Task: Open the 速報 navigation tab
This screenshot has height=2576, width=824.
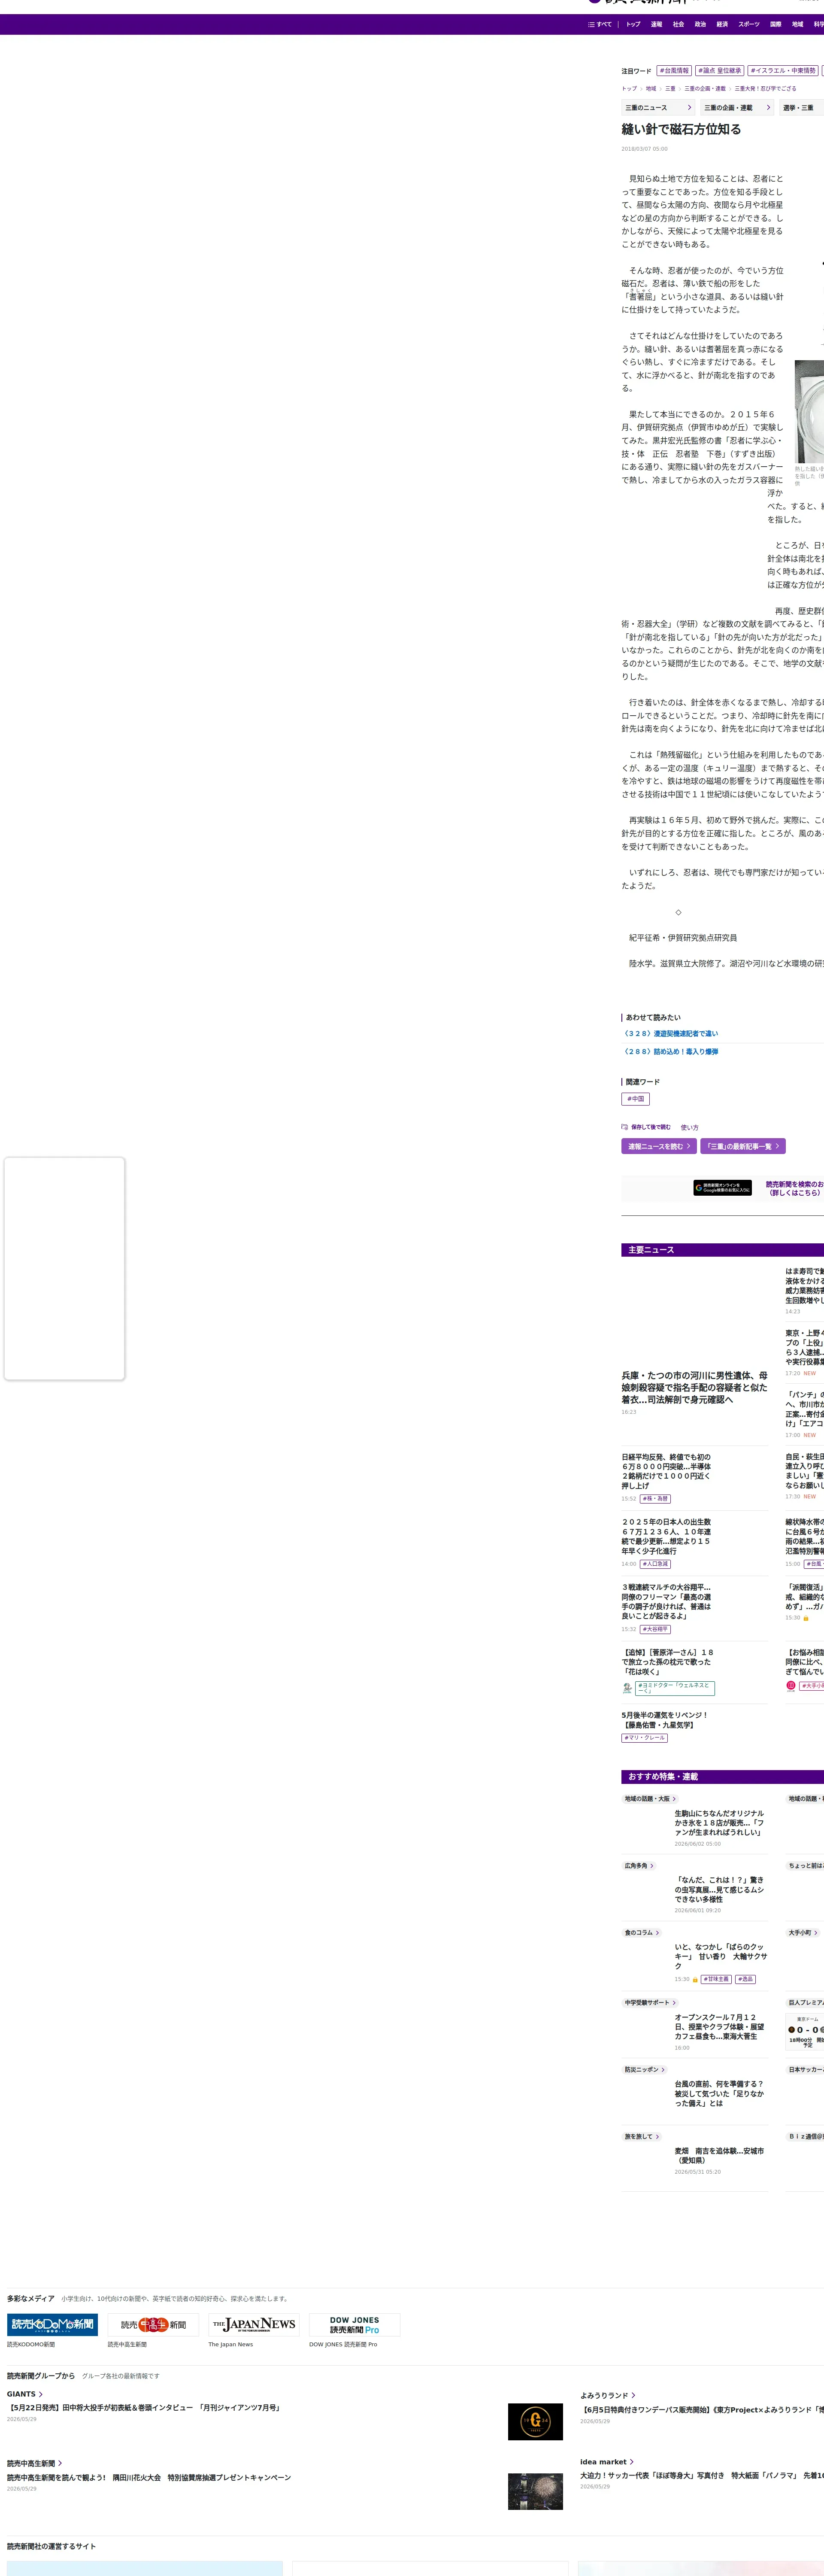Action: (656, 24)
